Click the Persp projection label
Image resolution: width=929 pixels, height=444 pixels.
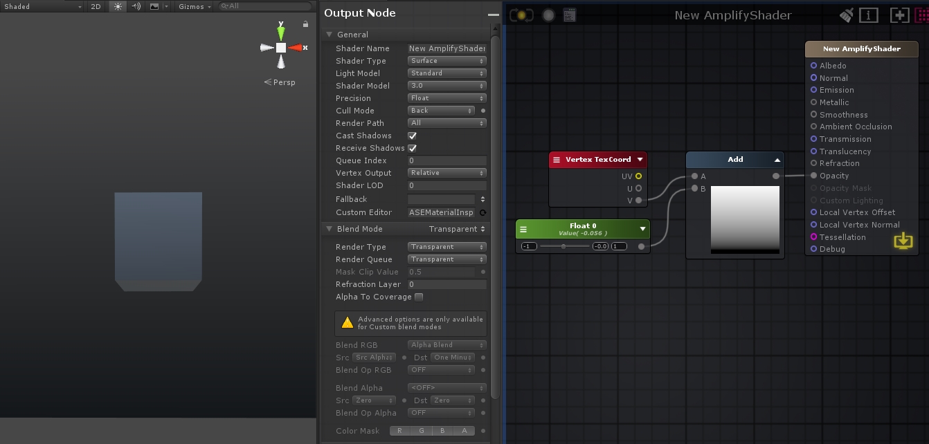(x=284, y=82)
